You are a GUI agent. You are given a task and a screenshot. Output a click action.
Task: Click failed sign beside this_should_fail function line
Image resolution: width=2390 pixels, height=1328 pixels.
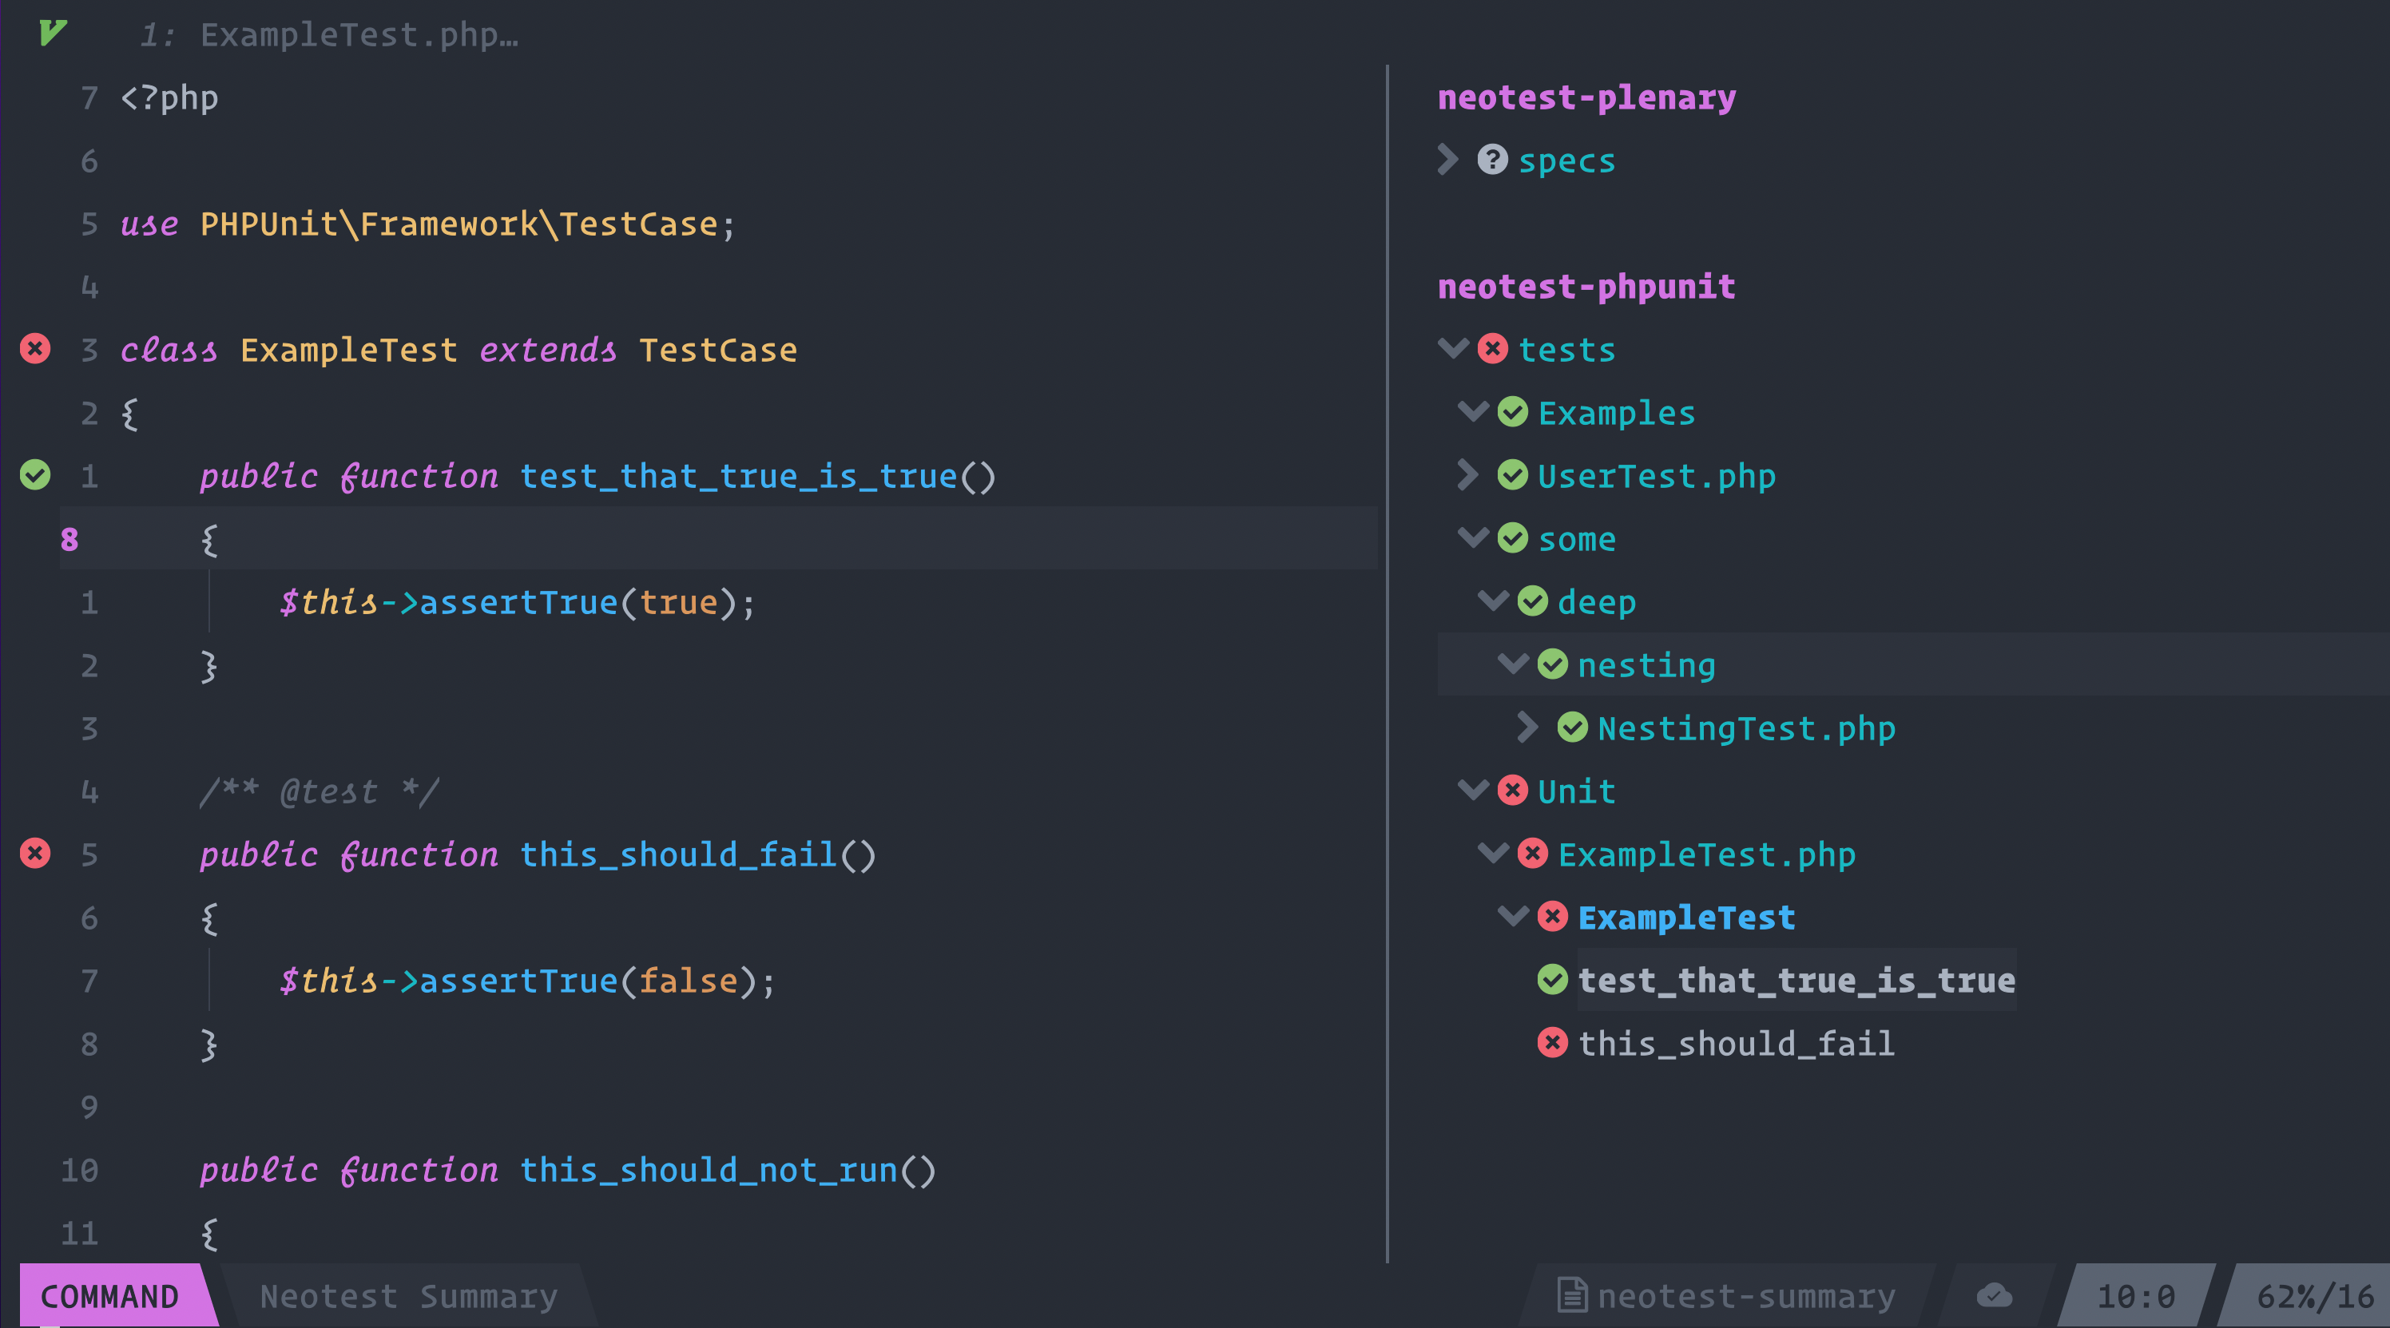[35, 853]
